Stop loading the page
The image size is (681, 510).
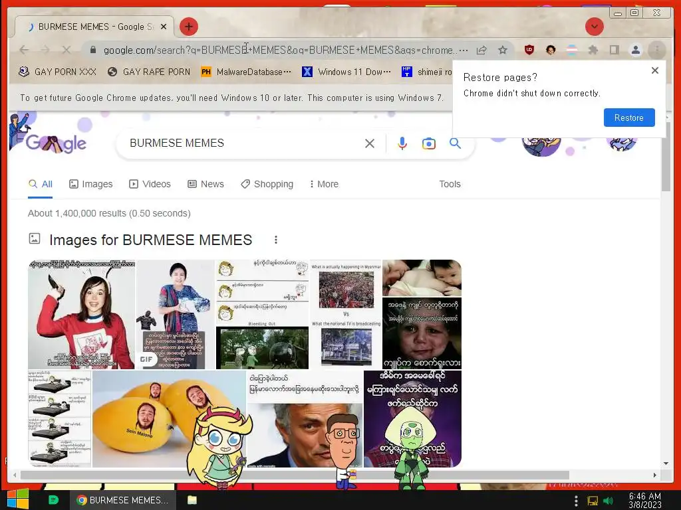point(66,50)
